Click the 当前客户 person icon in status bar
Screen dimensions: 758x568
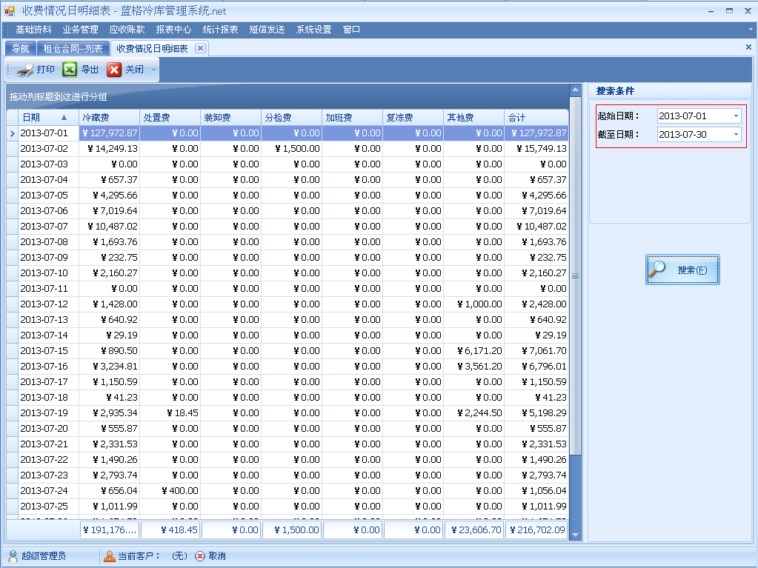(110, 556)
